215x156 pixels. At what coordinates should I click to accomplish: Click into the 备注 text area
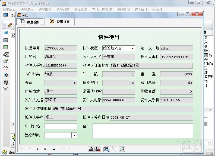coord(143,131)
